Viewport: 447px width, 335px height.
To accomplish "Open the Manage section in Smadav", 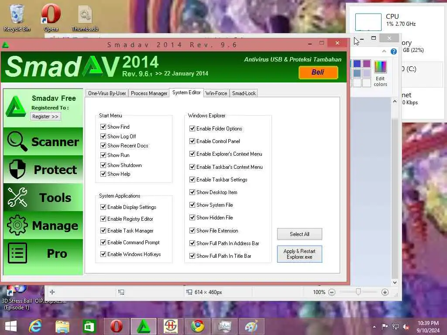I will pos(43,226).
